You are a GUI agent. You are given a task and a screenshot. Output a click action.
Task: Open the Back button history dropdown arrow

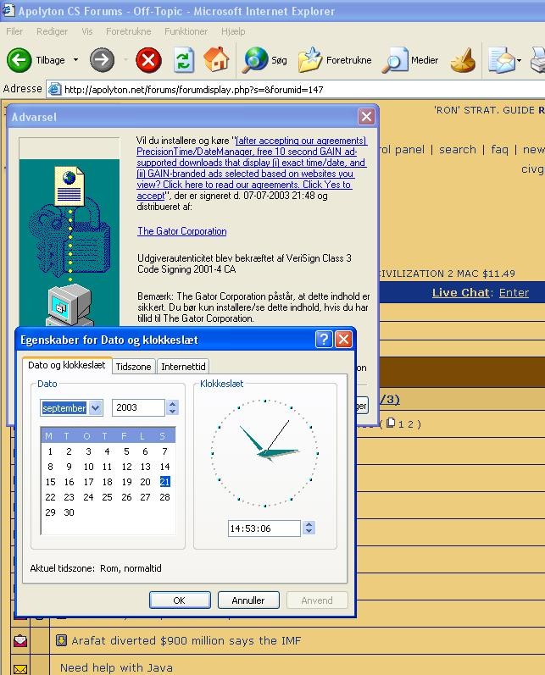75,60
